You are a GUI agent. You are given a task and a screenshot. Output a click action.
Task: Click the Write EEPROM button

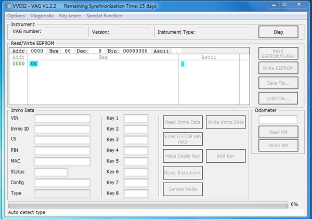click(278, 68)
